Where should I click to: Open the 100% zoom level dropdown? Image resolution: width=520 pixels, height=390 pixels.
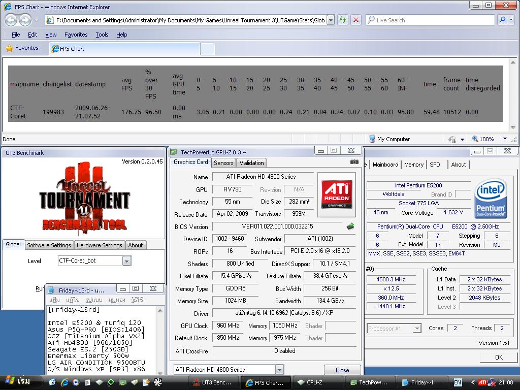[x=505, y=139]
